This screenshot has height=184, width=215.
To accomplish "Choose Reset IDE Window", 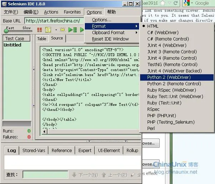I will click(112, 39).
